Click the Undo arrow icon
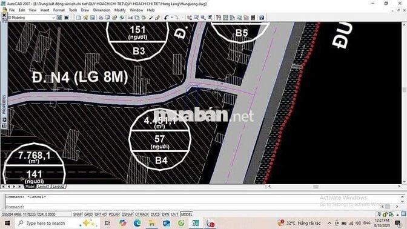Image resolution: width=407 pixels, height=229 pixels. point(167,18)
